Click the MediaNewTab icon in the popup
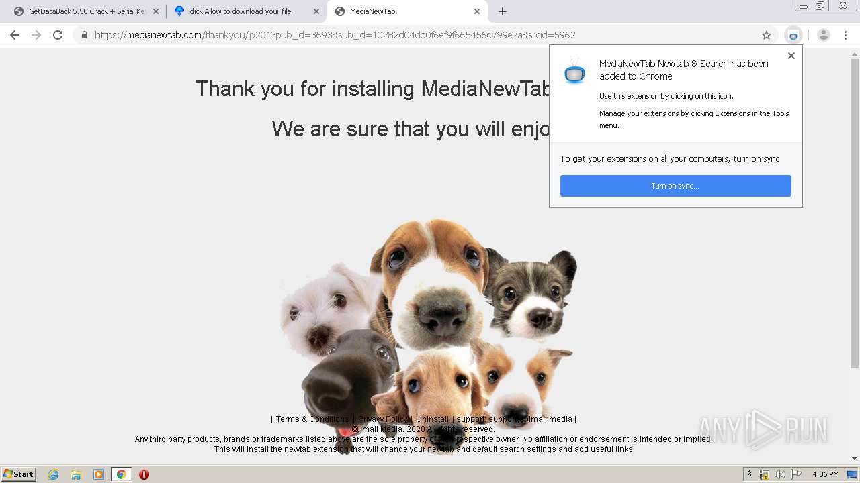 (x=574, y=71)
